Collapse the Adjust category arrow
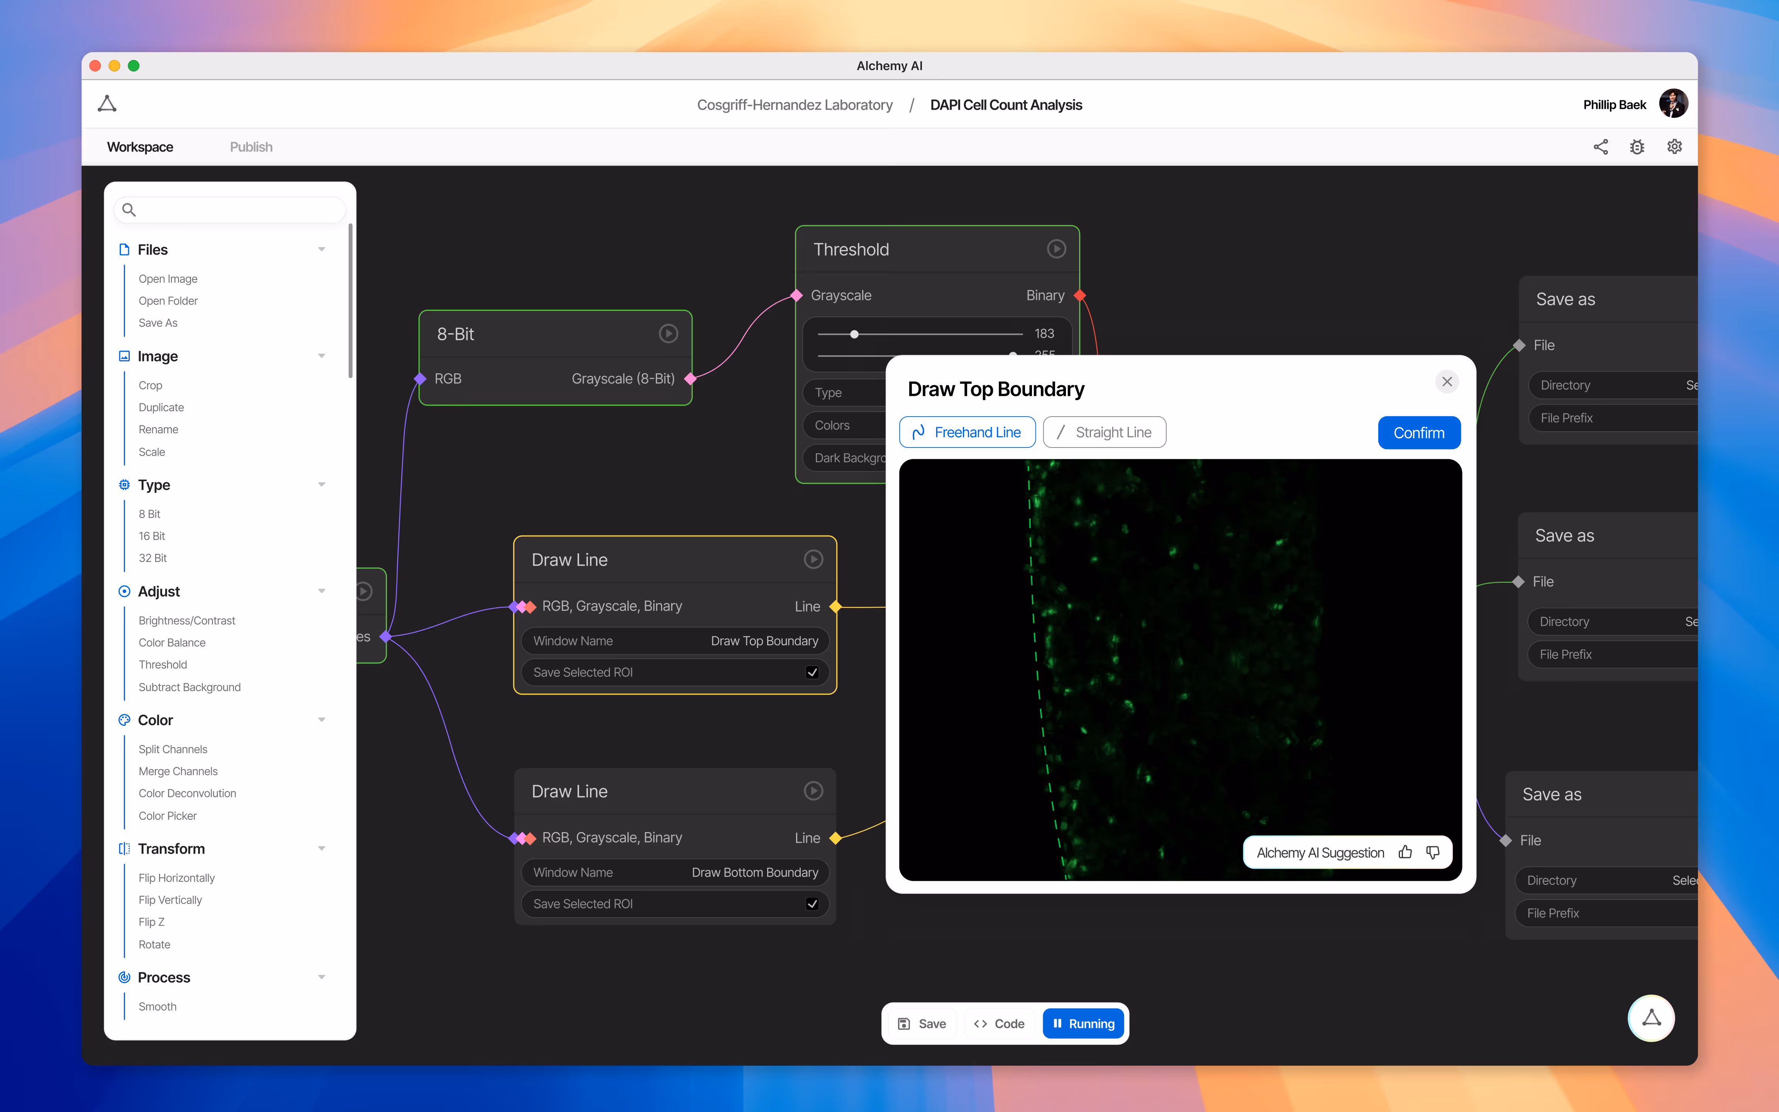Viewport: 1779px width, 1112px height. click(321, 591)
